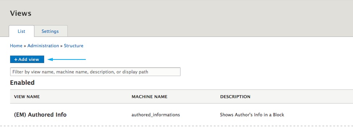This screenshot has width=353, height=133.
Task: Select the (EM) Authored Info view name
Action: click(40, 115)
